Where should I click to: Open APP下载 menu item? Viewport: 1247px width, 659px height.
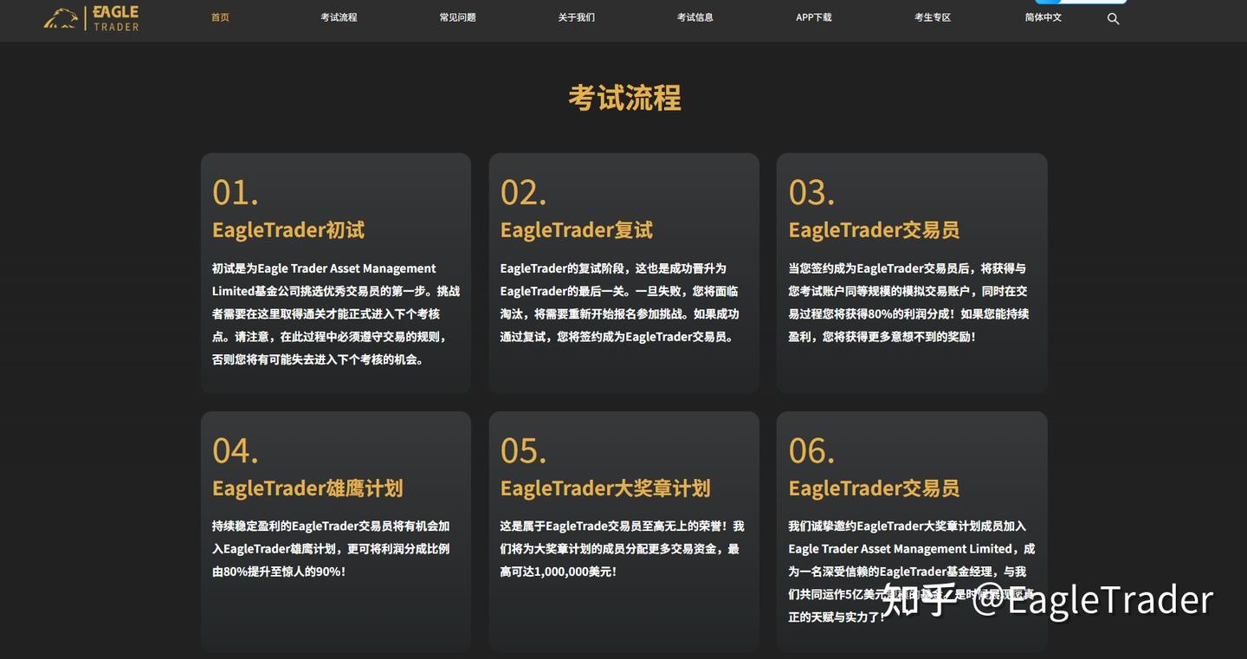click(x=814, y=17)
